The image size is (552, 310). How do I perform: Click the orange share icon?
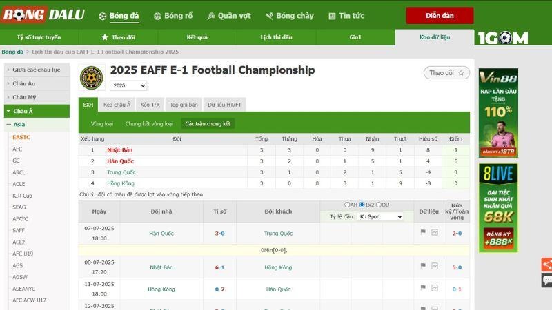pyautogui.click(x=546, y=264)
